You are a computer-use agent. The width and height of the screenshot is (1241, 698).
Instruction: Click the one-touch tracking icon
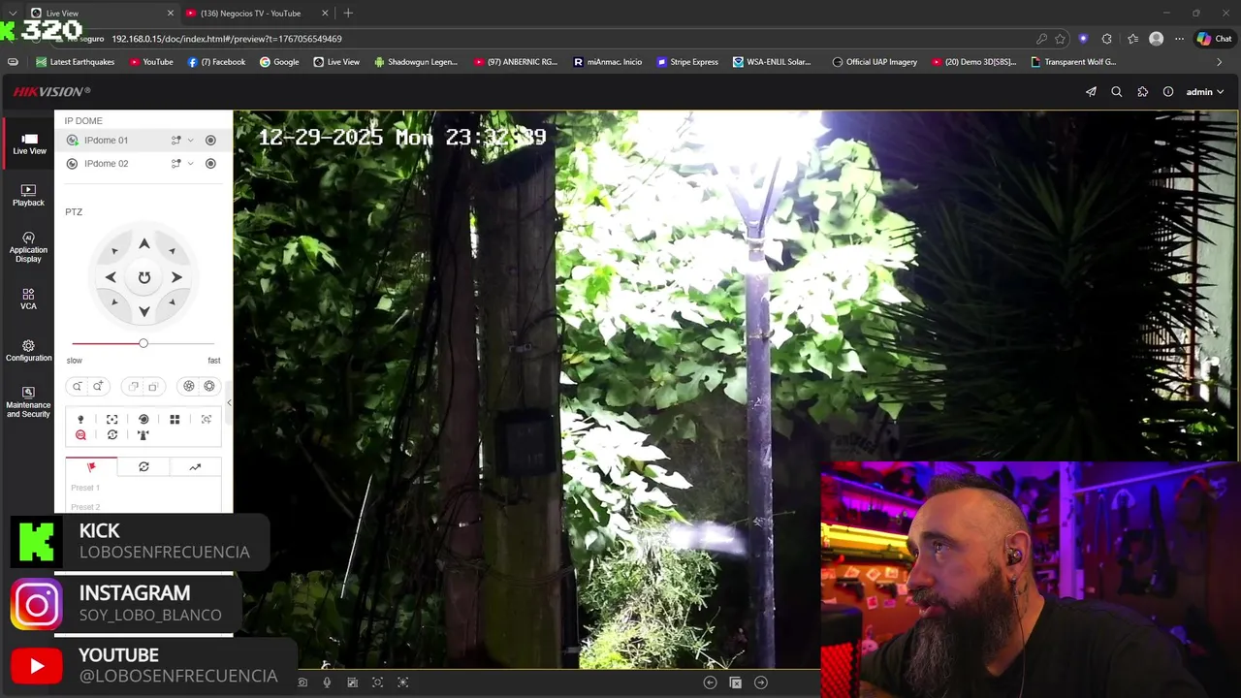(x=207, y=420)
